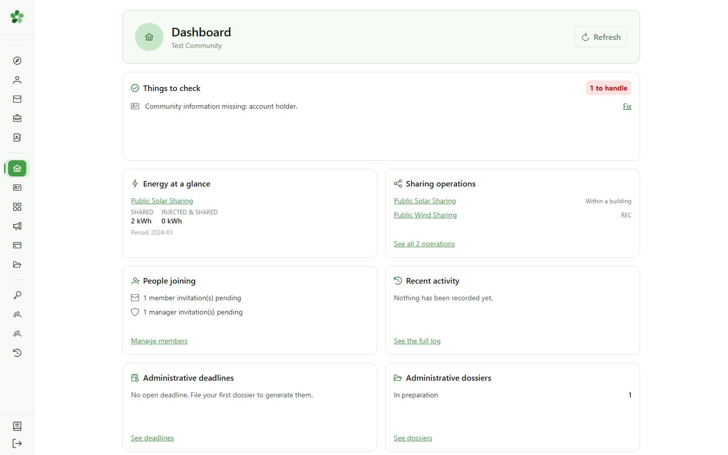Select the briefcase icon in sidebar
728x455 pixels.
coord(17,118)
